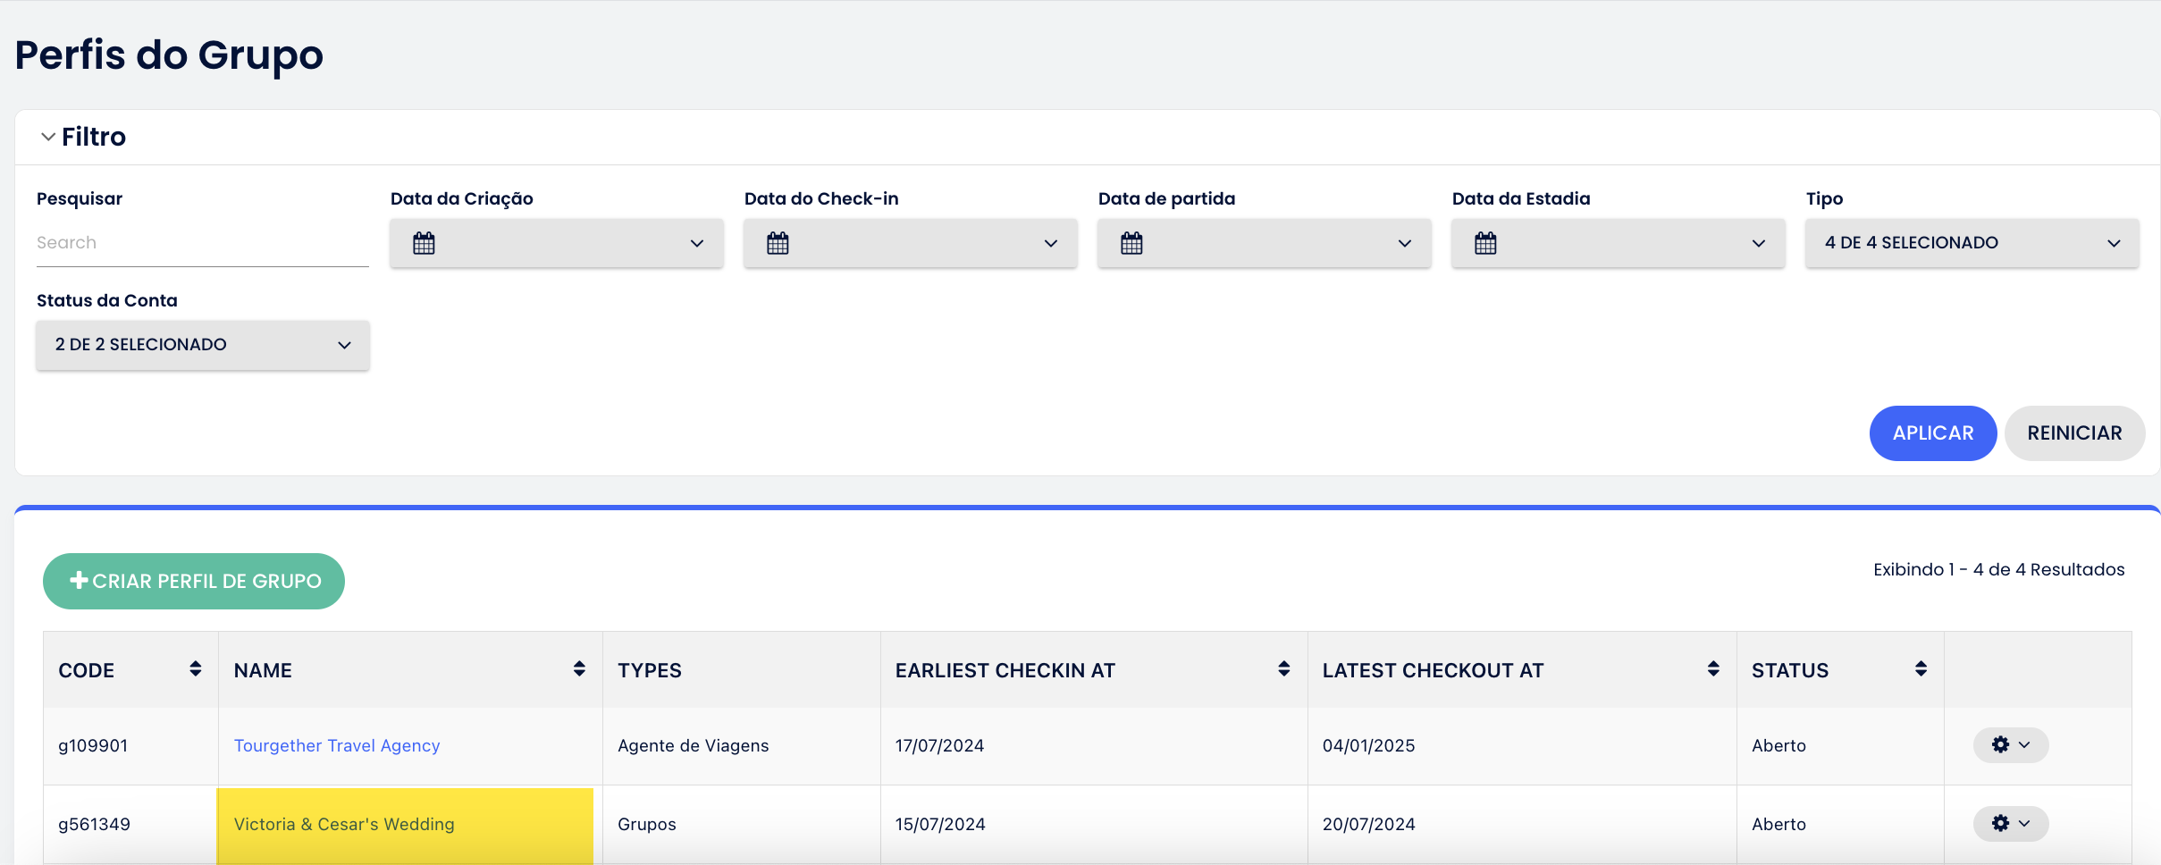Click the Data de partida calendar icon
Screen dimensions: 2161x865
[x=1131, y=243]
